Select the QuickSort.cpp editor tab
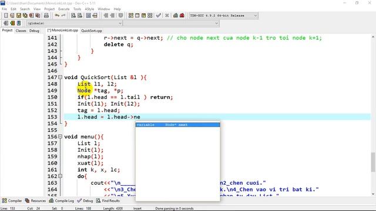 click(92, 30)
